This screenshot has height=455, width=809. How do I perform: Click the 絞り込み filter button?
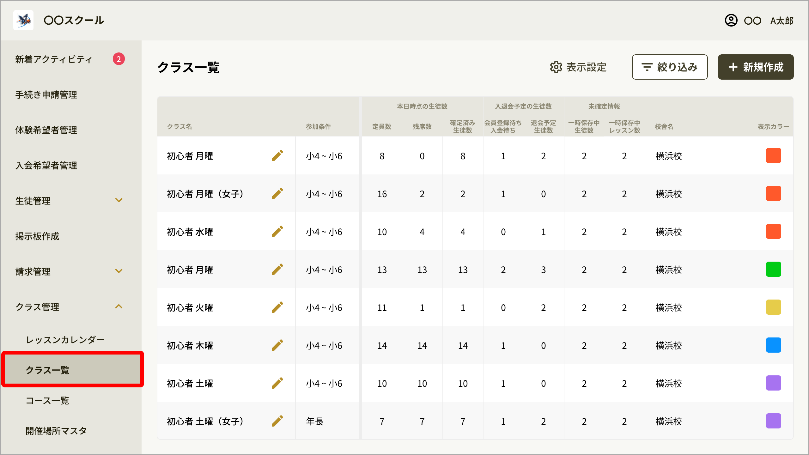pyautogui.click(x=670, y=67)
